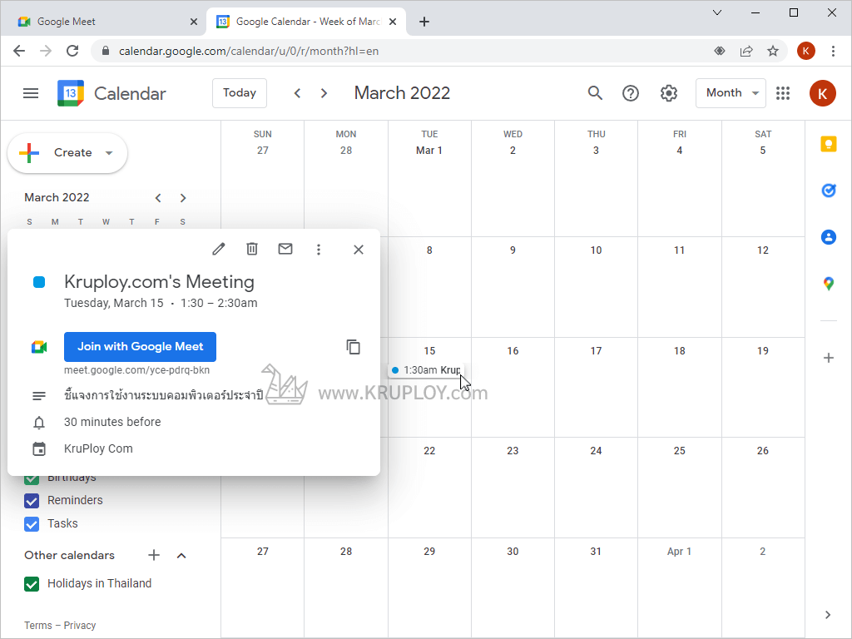
Task: Edit event with pencil icon
Action: tap(219, 250)
